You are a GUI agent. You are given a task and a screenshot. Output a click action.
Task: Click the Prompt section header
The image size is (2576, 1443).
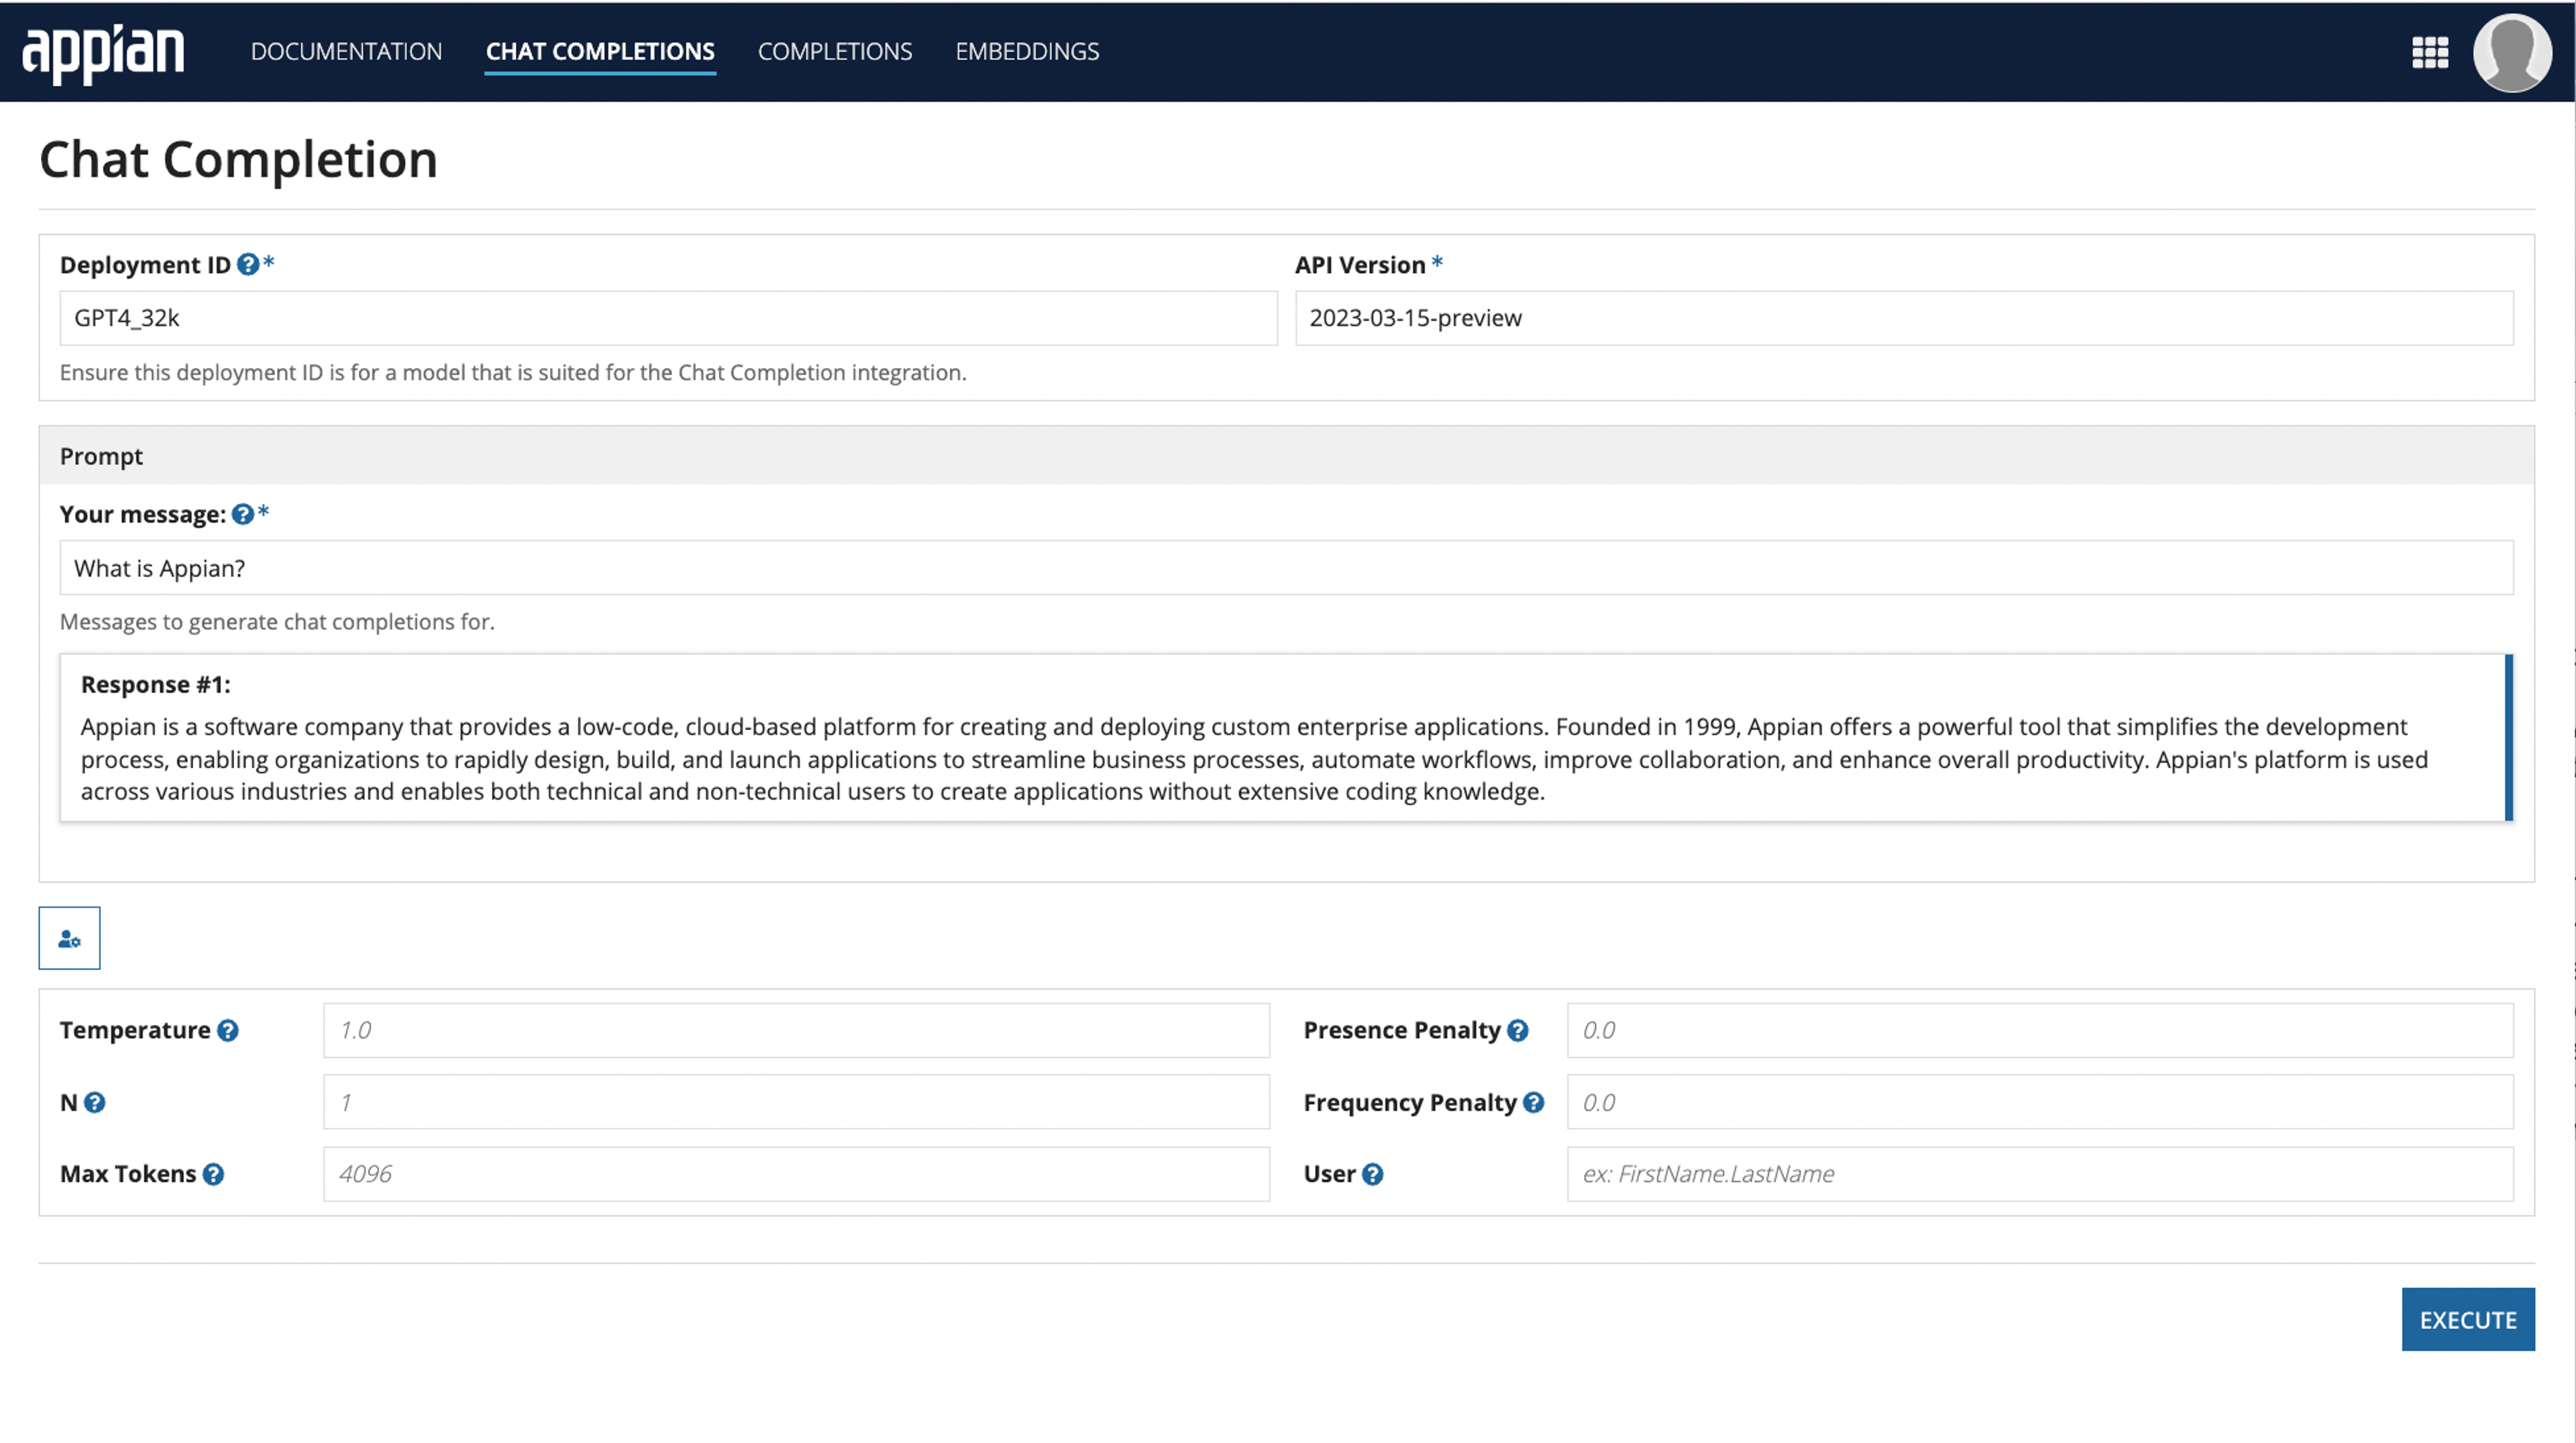point(1286,456)
